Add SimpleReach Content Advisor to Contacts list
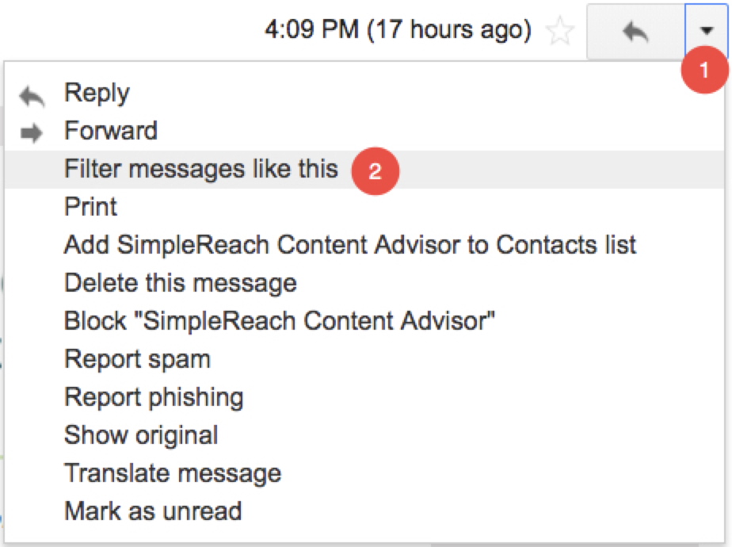Viewport: 732px width, 547px height. click(349, 244)
